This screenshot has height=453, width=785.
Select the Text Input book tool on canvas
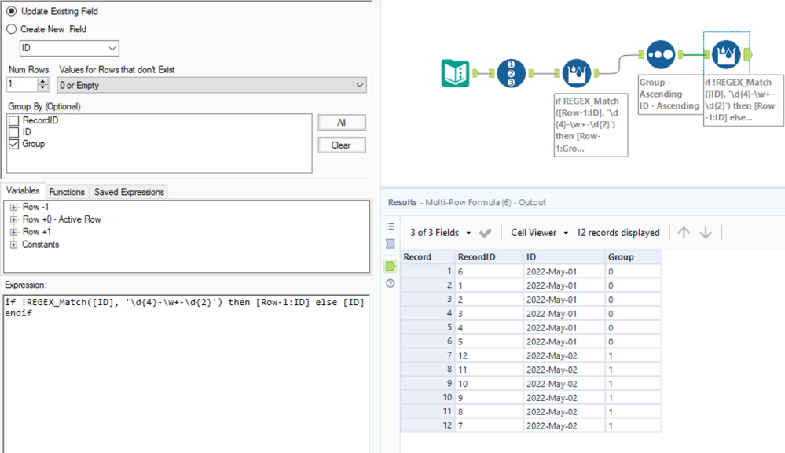coord(455,73)
